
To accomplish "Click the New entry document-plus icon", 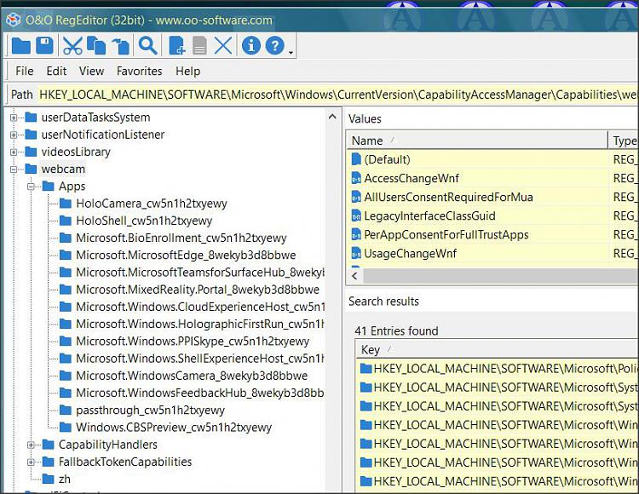I will tap(177, 46).
